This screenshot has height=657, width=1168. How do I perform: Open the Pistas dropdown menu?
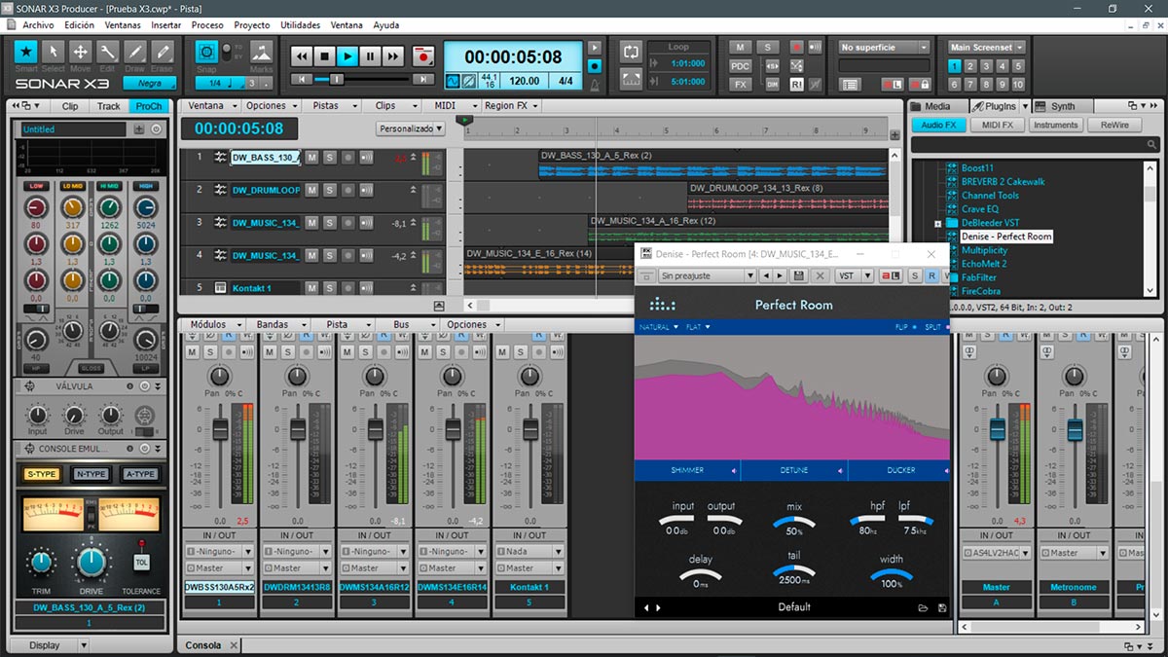(330, 105)
